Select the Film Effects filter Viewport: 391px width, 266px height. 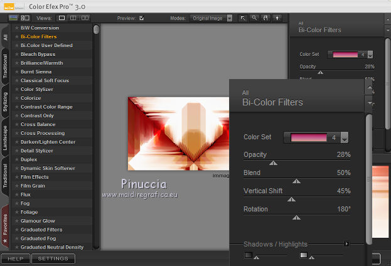(35, 177)
